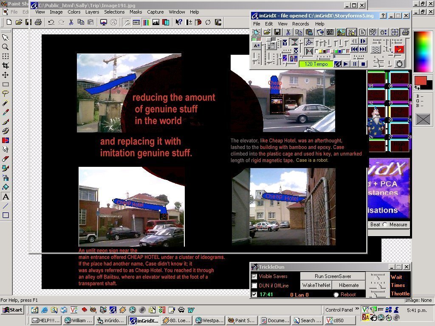Click the red foreground color swatch
This screenshot has height=326, width=435.
pos(420,81)
